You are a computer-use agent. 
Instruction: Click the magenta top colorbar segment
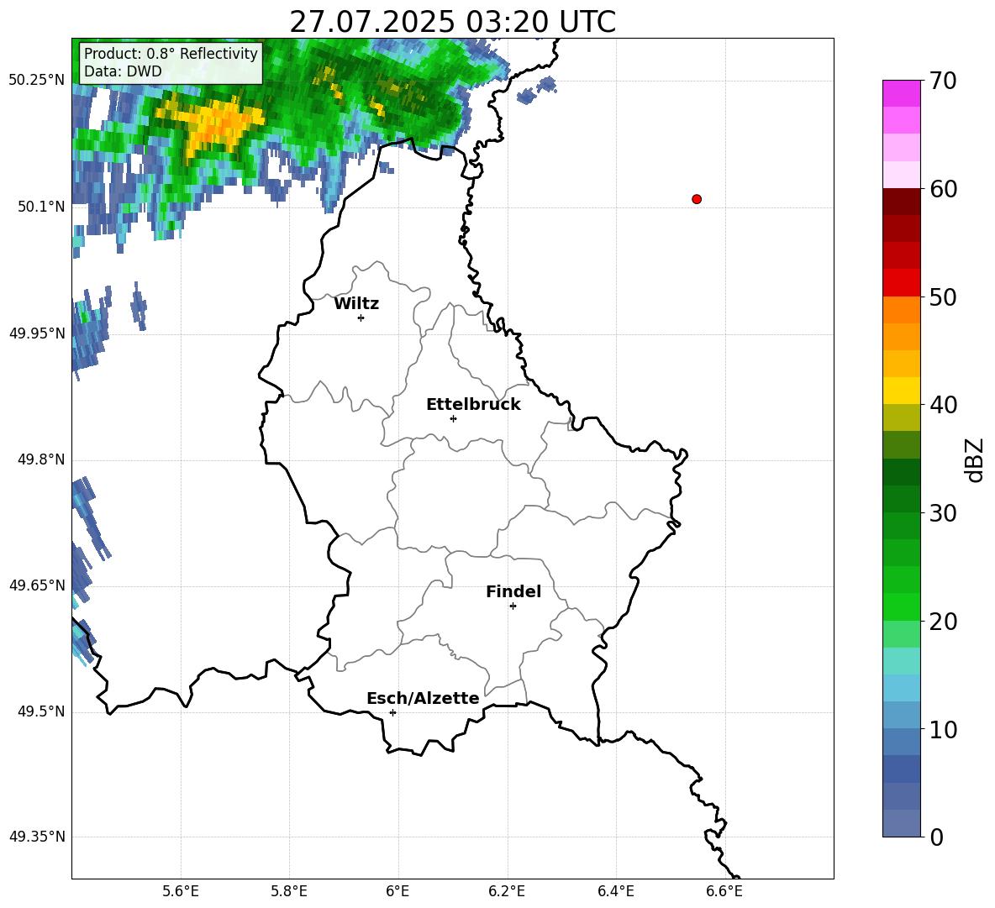902,93
